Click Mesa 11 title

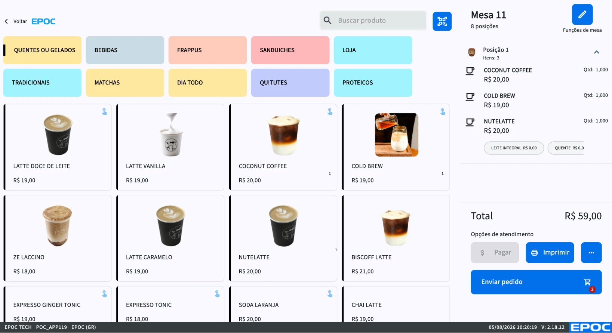pyautogui.click(x=488, y=15)
